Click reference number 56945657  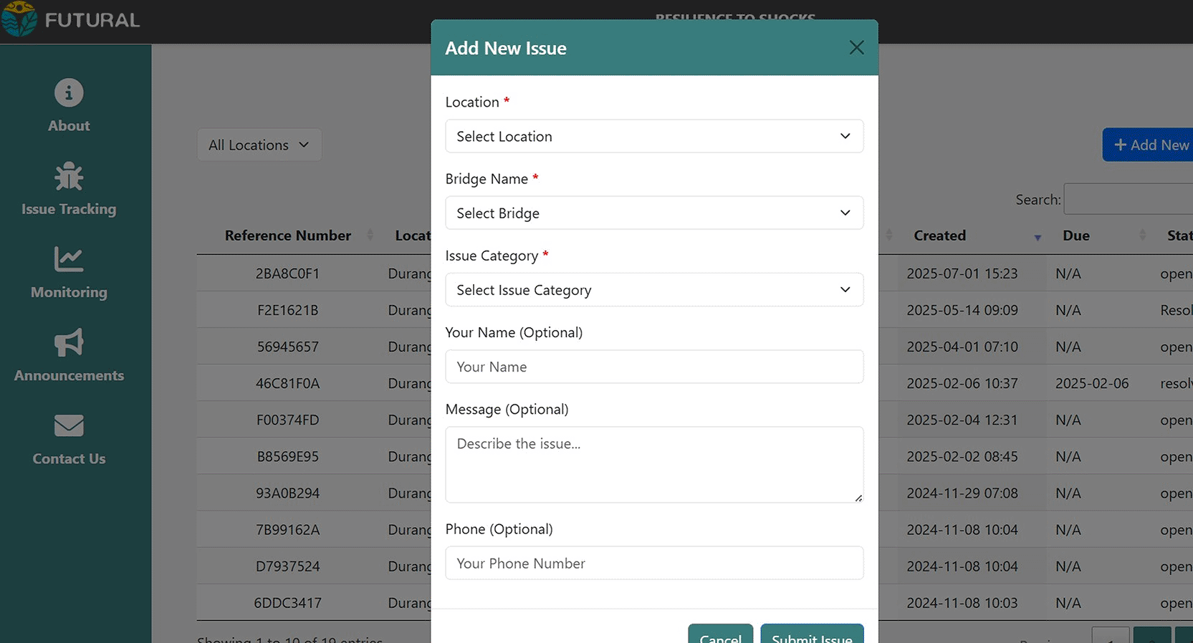pyautogui.click(x=287, y=347)
